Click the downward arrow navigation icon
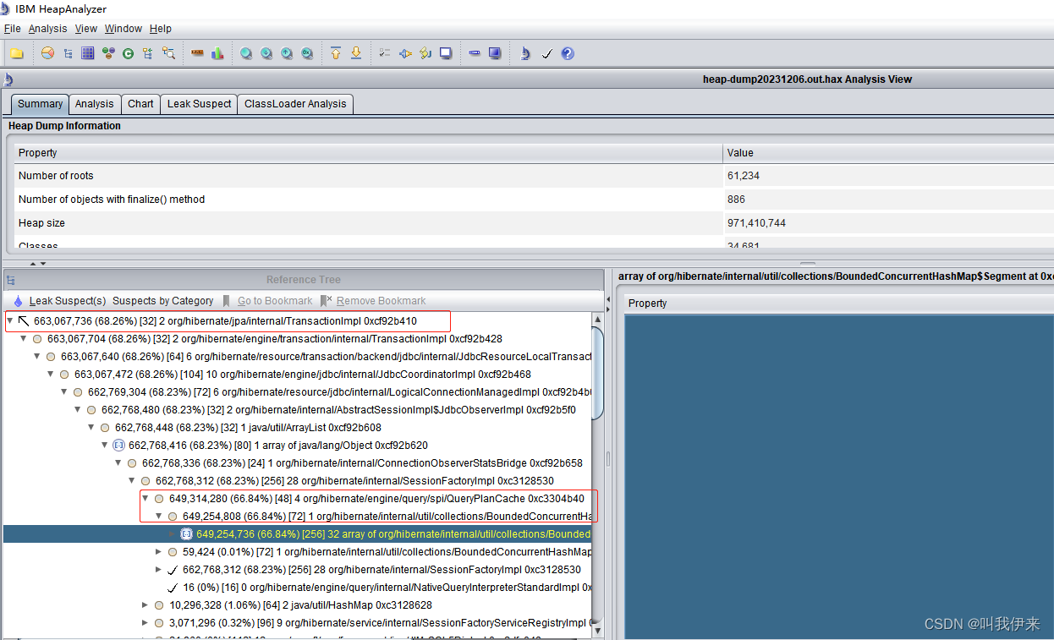Viewport: 1054px width, 640px height. (355, 52)
